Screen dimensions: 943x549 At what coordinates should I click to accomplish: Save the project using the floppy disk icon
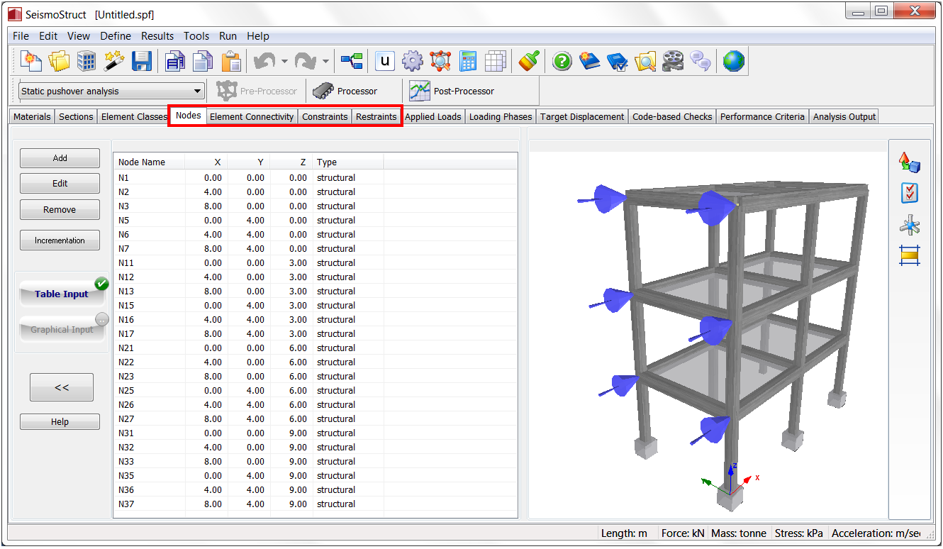pyautogui.click(x=141, y=61)
